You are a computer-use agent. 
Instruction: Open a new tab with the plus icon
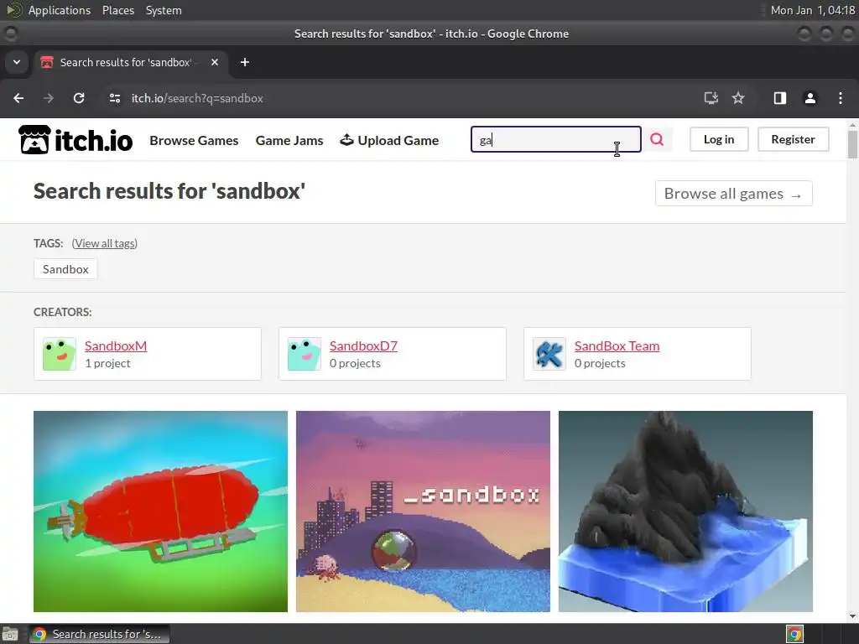tap(245, 62)
